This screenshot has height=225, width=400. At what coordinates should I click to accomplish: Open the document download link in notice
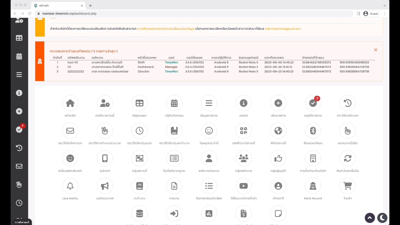tap(166, 29)
